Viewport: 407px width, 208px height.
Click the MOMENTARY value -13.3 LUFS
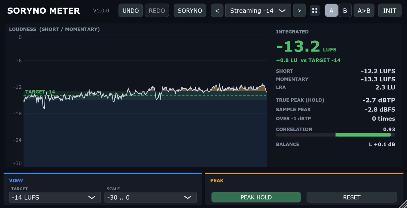point(378,79)
